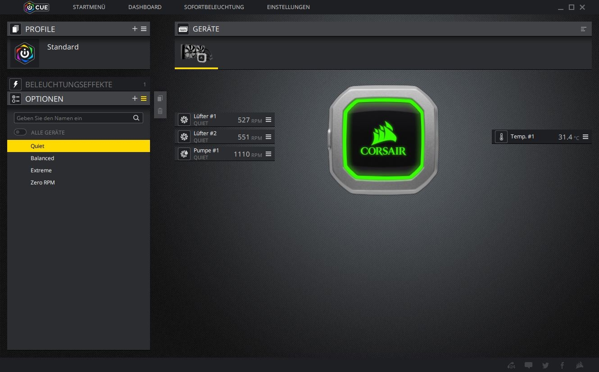Close the iCUE window
Screen dimensions: 599x372
(x=582, y=7)
